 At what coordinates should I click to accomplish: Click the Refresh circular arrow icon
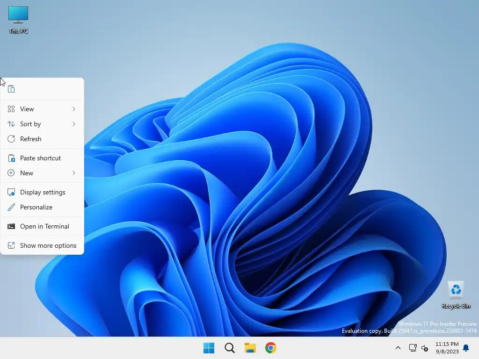pyautogui.click(x=11, y=139)
